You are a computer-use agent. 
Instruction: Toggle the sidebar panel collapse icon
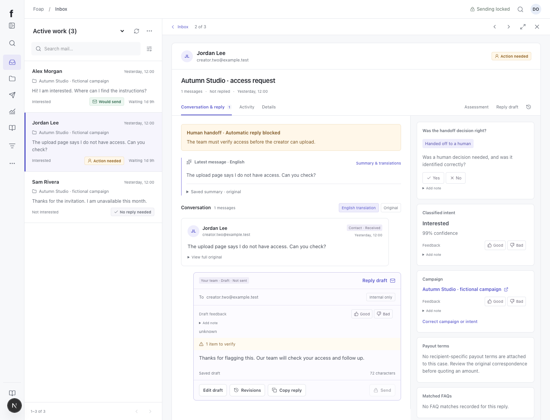pyautogui.click(x=12, y=26)
